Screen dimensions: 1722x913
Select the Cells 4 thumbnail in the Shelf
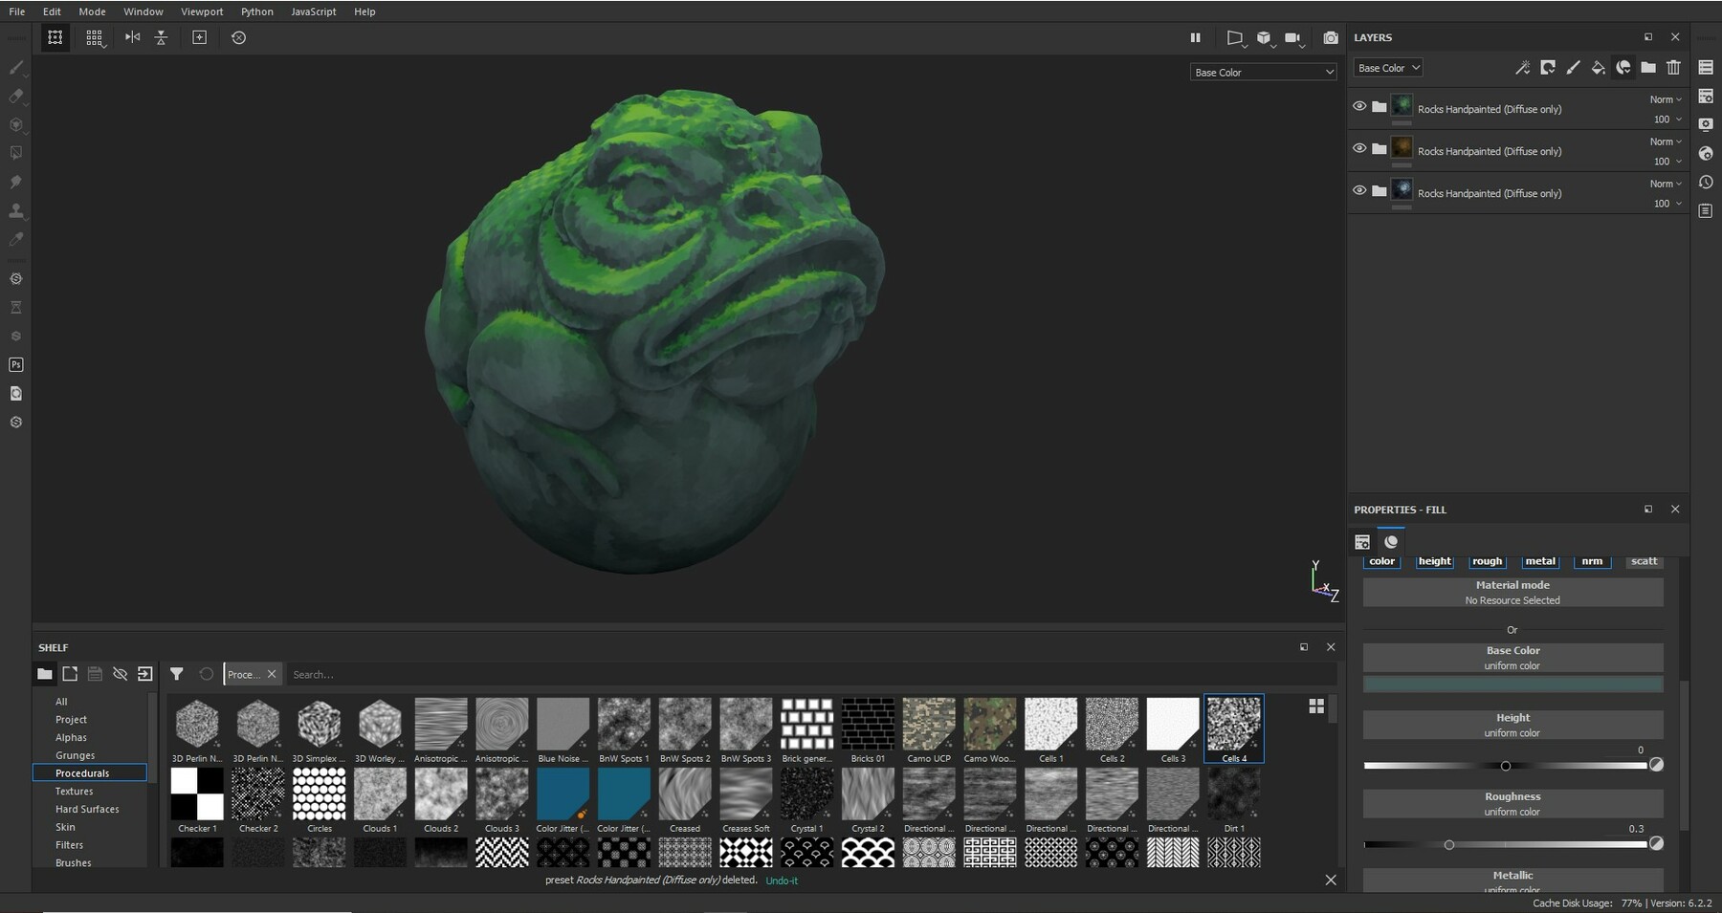pyautogui.click(x=1234, y=724)
